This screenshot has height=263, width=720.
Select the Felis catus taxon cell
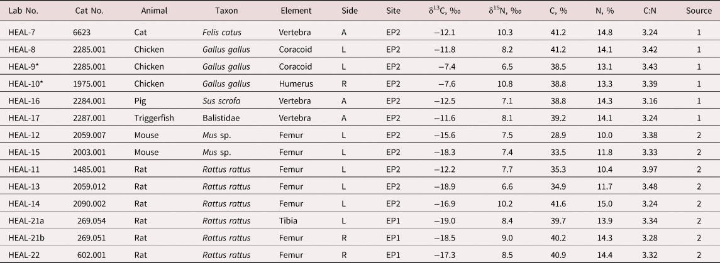tap(222, 33)
